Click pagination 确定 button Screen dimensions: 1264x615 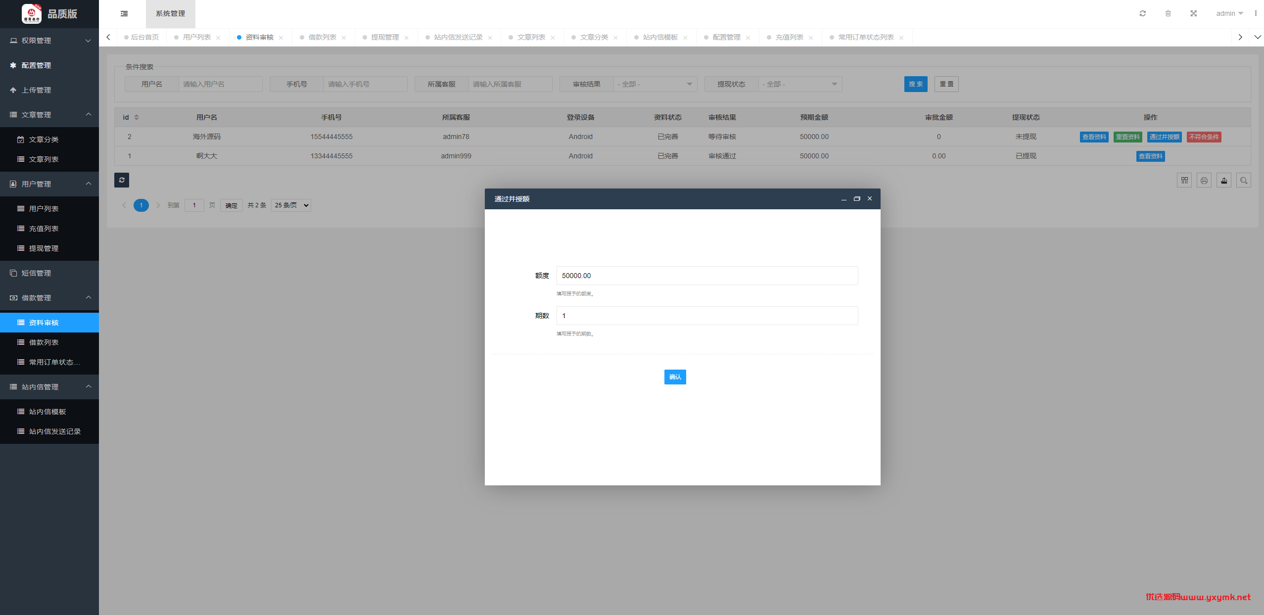232,205
